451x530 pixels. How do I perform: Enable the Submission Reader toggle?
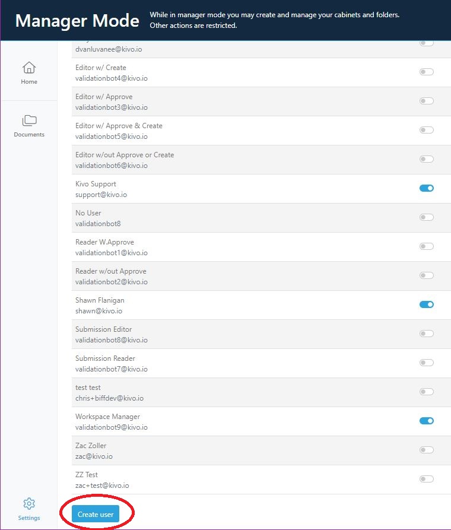pos(426,362)
